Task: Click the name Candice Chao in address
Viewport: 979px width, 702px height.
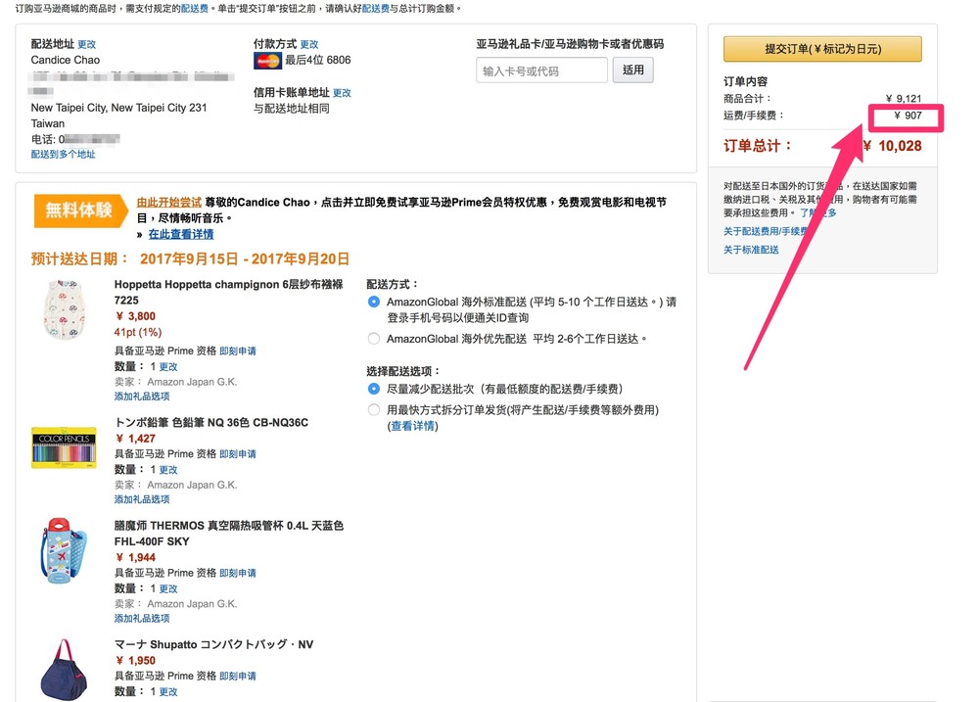Action: click(x=66, y=61)
